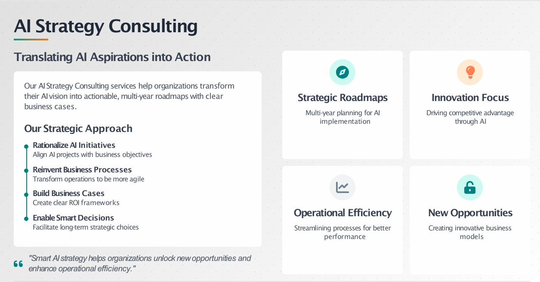The width and height of the screenshot is (540, 282).
Task: Click the AI Strategy Consulting main title
Action: point(105,26)
